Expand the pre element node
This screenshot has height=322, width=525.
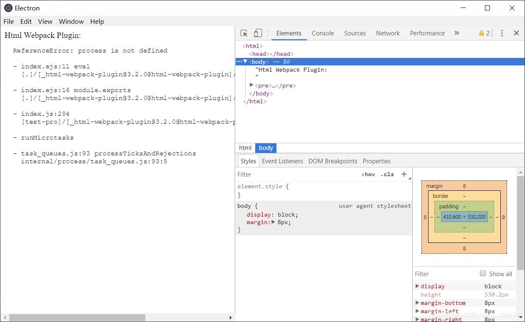click(x=251, y=85)
